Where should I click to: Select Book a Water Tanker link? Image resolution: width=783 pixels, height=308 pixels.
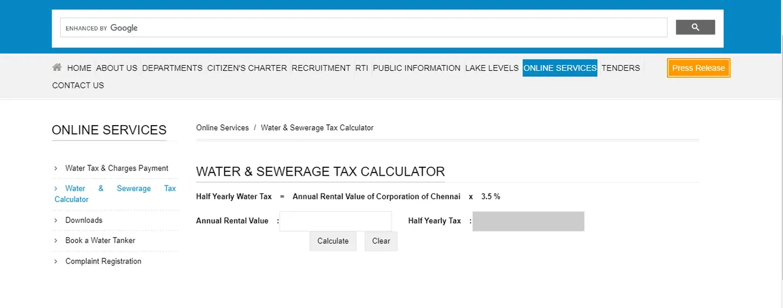[100, 240]
